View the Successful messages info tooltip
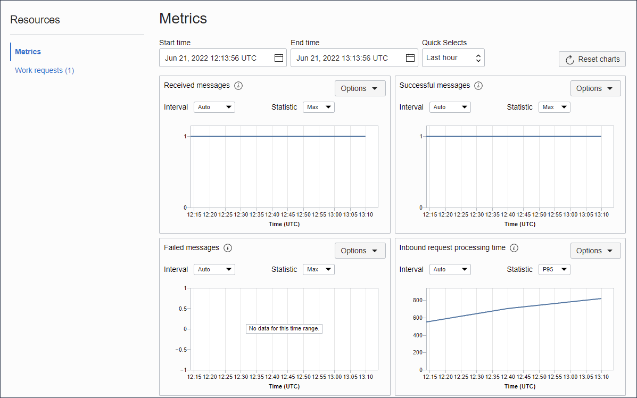Image resolution: width=637 pixels, height=398 pixels. (x=478, y=85)
